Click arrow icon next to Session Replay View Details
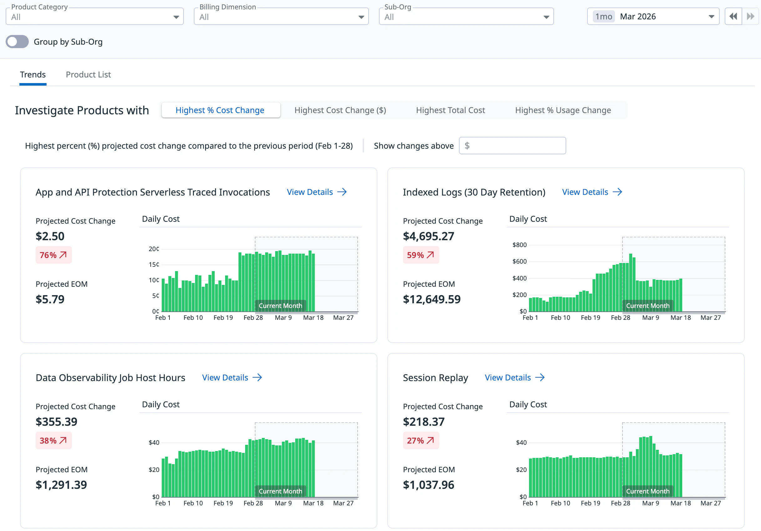 540,377
